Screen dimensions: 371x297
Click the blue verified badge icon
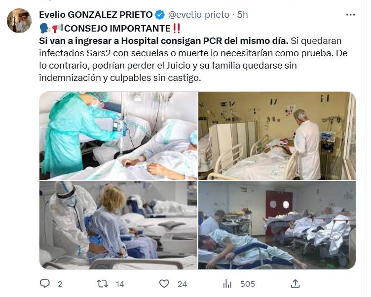pyautogui.click(x=160, y=15)
